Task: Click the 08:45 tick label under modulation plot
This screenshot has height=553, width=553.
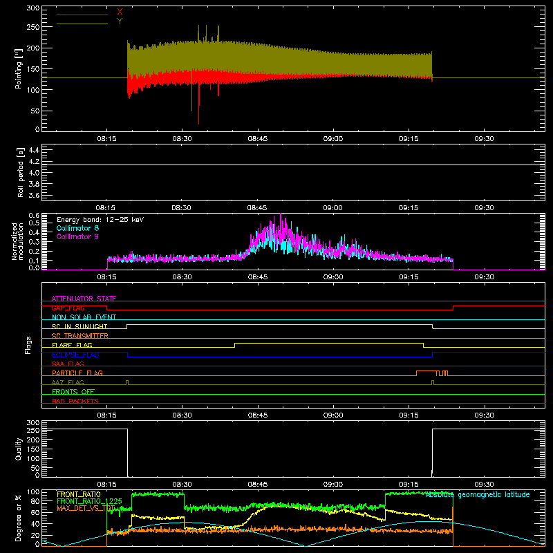Action: 257,277
